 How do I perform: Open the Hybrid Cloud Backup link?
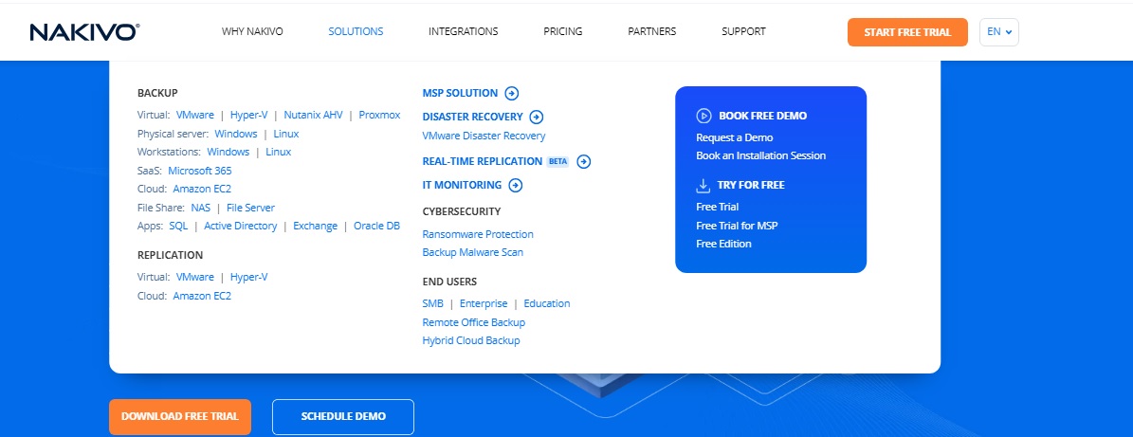tap(471, 341)
